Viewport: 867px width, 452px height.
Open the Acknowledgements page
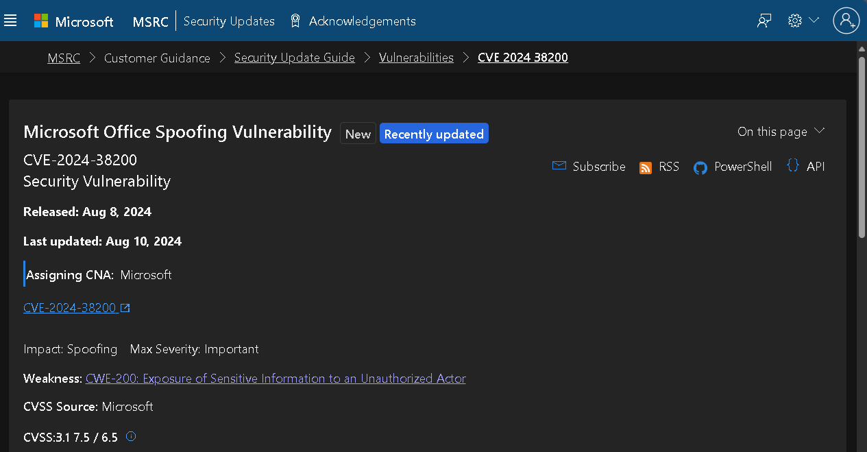click(x=363, y=21)
